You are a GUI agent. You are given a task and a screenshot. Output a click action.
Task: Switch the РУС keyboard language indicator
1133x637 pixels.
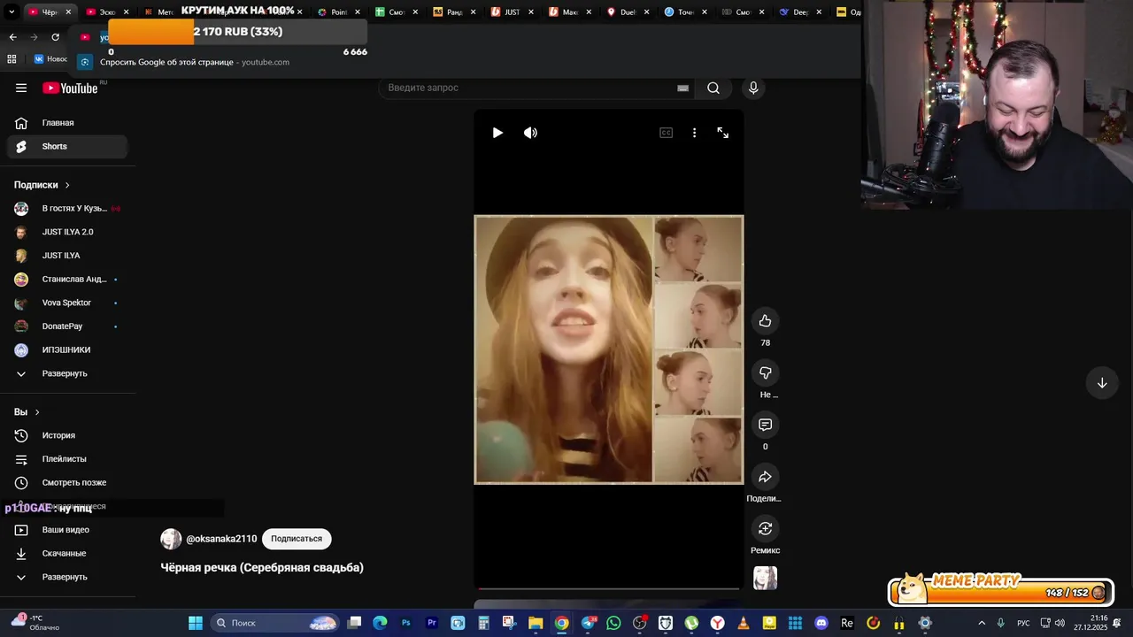tap(1023, 623)
